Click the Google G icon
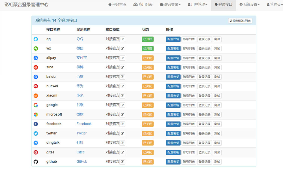 click(x=36, y=105)
